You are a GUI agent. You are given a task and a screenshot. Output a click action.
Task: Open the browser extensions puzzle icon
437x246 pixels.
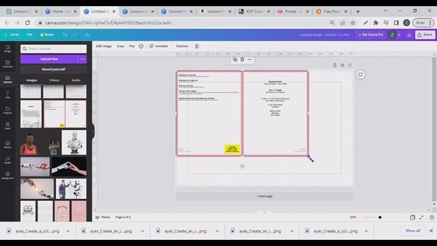[376, 23]
